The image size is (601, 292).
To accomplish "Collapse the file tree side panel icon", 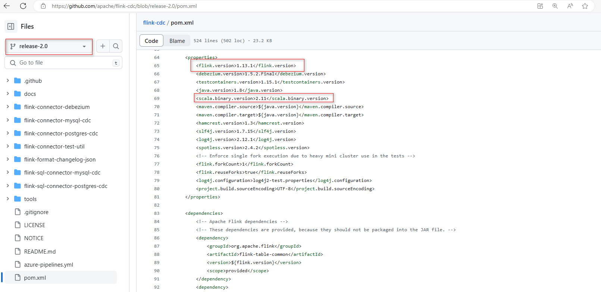I will click(x=11, y=26).
